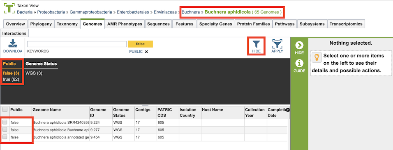
Task: Sort by the Collection Year column header
Action: pos(256,112)
